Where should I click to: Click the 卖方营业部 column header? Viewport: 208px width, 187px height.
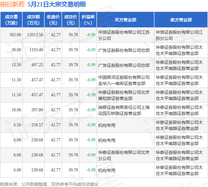[181, 20]
